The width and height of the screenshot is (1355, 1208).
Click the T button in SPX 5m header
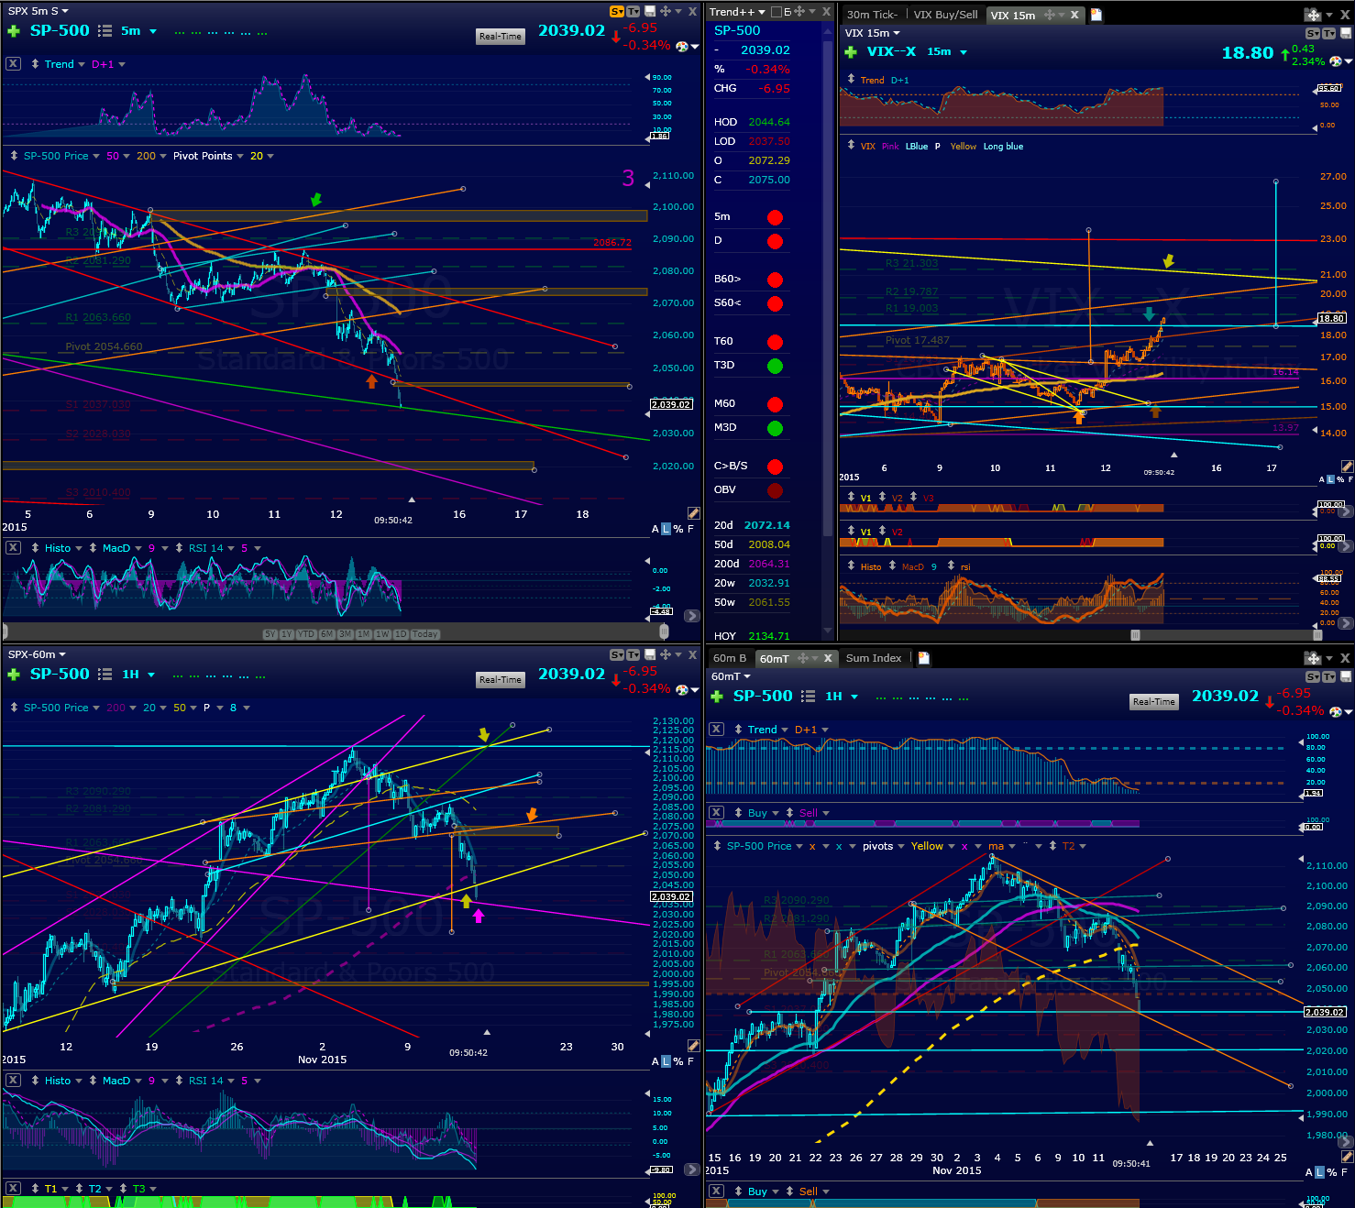pos(632,12)
